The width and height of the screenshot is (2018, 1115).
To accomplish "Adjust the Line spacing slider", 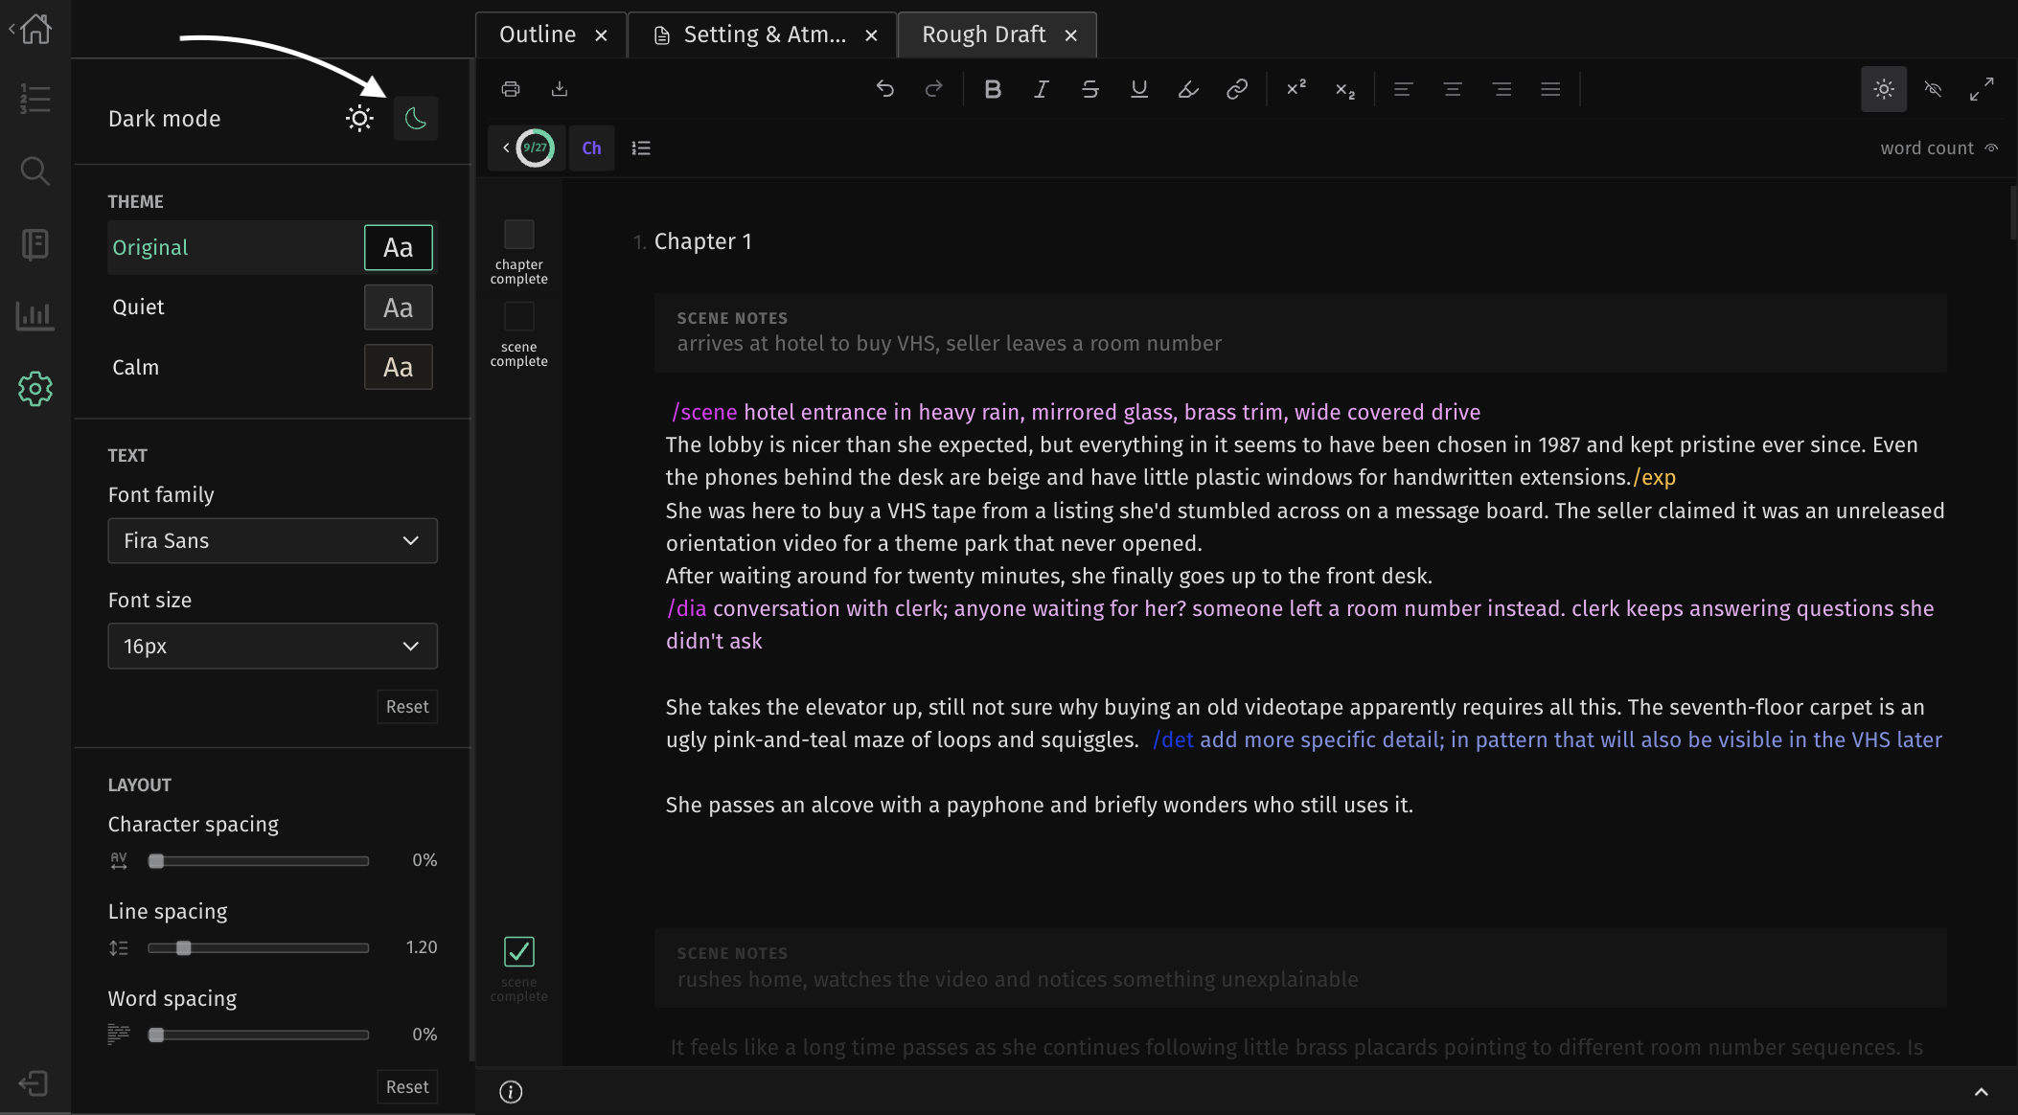I will coord(259,948).
